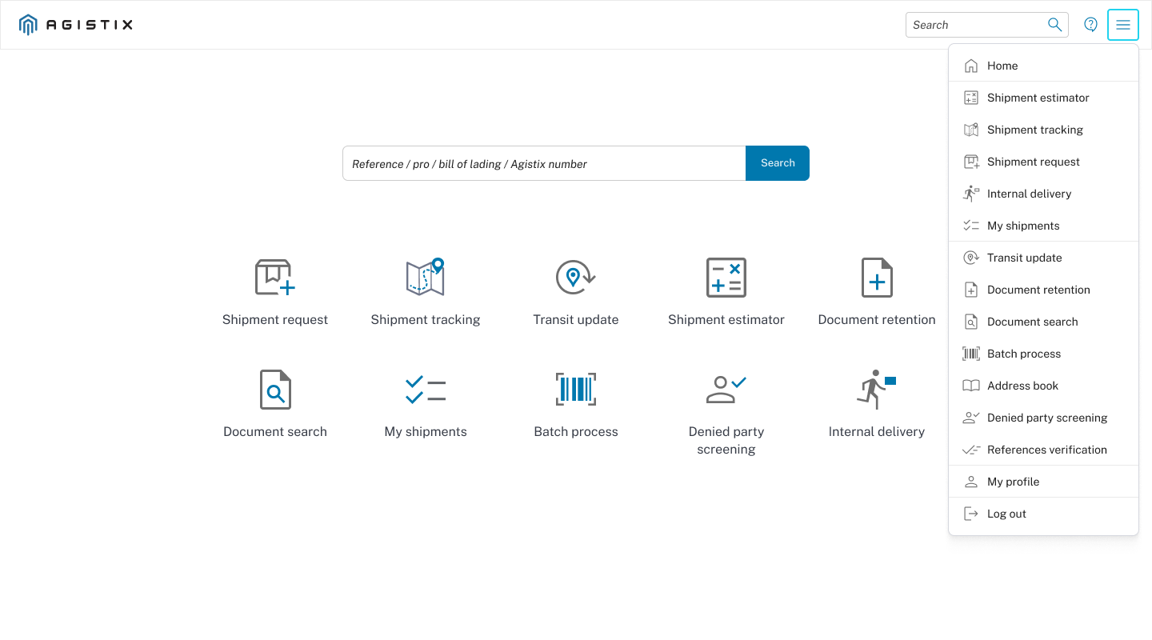The image size is (1152, 640).
Task: Click the Shipment estimator calculator tile
Action: [726, 278]
